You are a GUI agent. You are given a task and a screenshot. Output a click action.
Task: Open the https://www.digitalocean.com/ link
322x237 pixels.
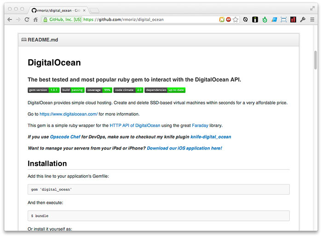(69, 114)
